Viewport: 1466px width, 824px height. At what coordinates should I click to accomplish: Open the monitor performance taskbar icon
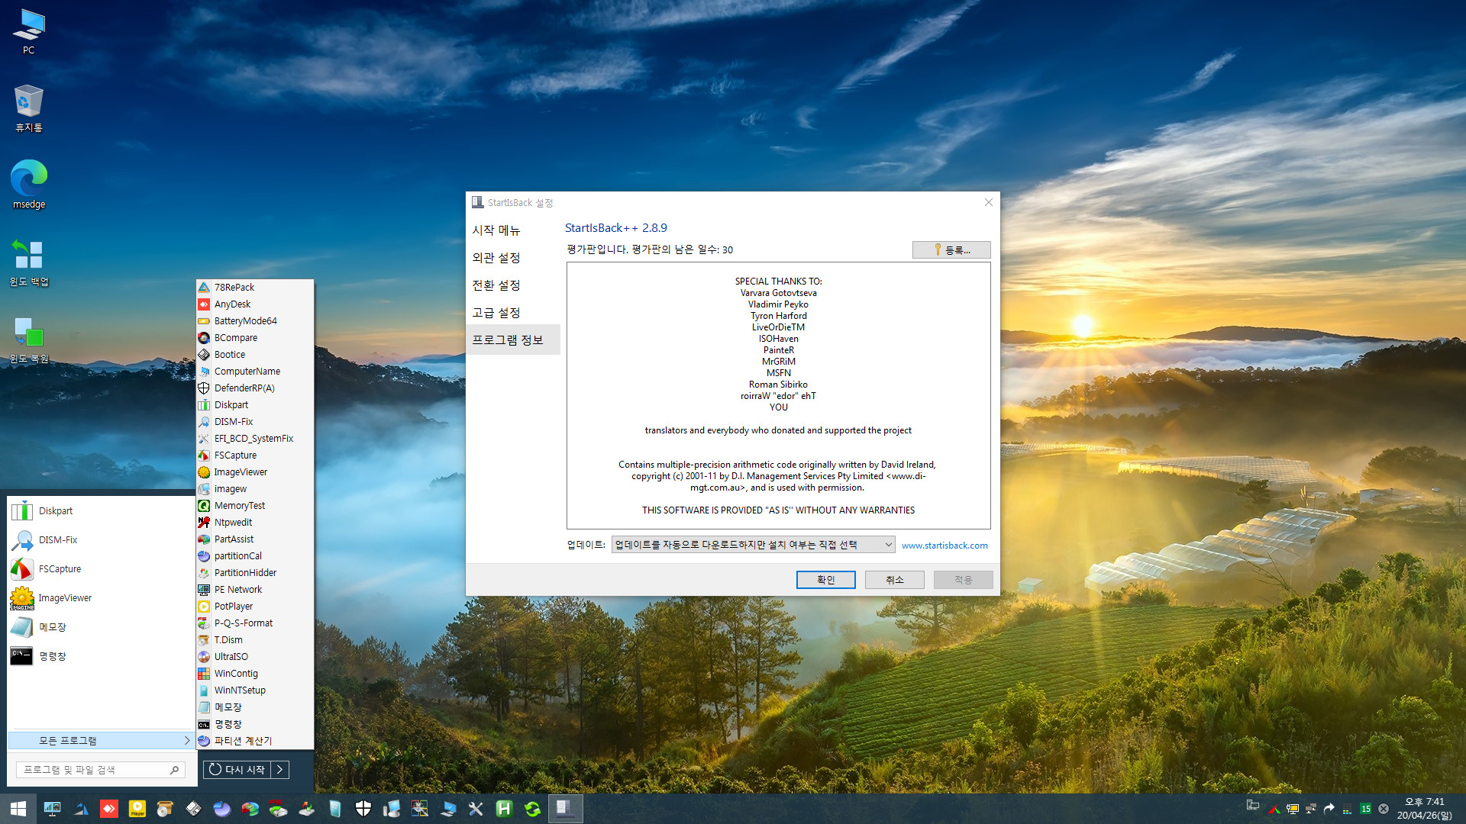pyautogui.click(x=53, y=809)
